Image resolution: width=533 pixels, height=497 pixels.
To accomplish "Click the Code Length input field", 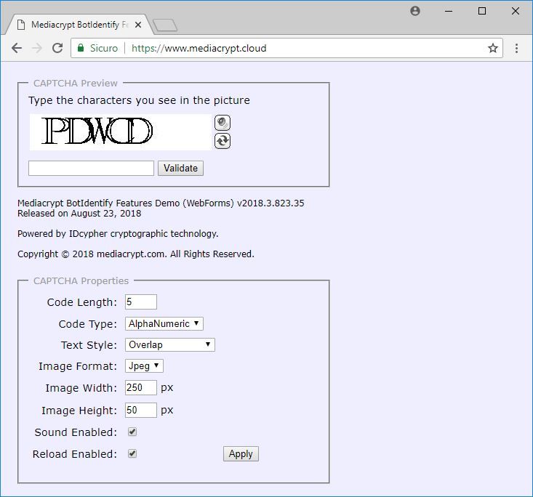I will point(141,302).
